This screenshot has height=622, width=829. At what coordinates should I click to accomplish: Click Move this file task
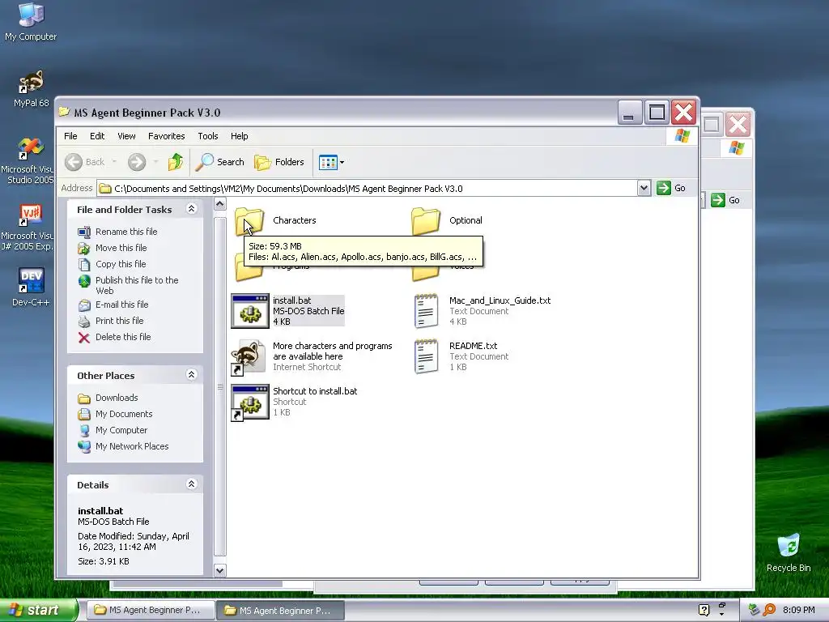tap(121, 248)
